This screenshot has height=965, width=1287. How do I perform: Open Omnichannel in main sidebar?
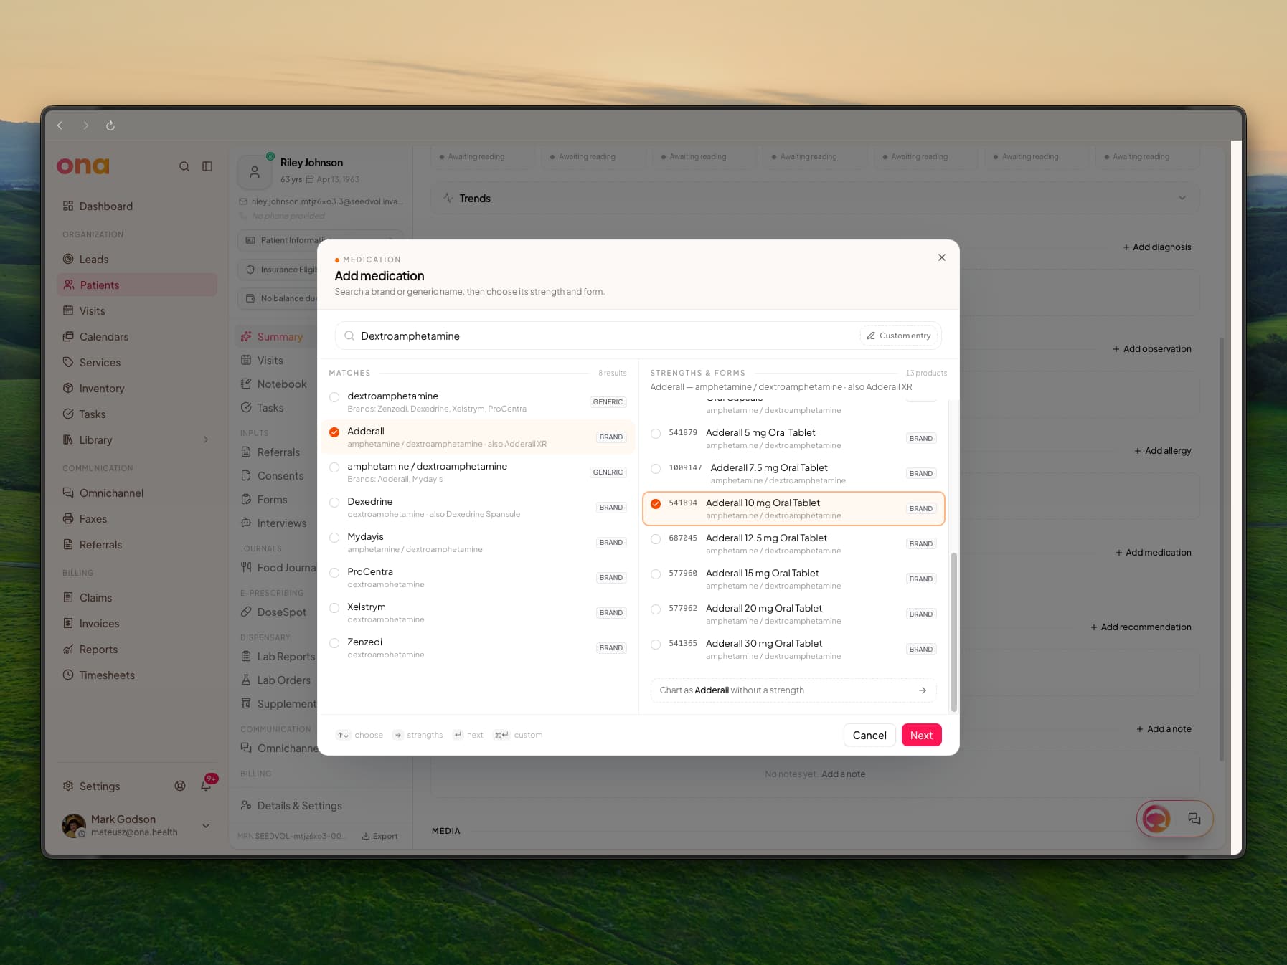click(136, 493)
